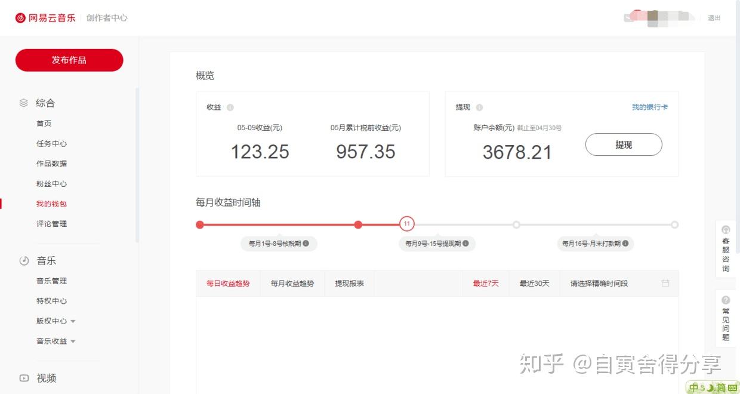Viewport: 740px width, 394px height.
Task: Switch to 每日收益趋势 tab
Action: click(228, 284)
